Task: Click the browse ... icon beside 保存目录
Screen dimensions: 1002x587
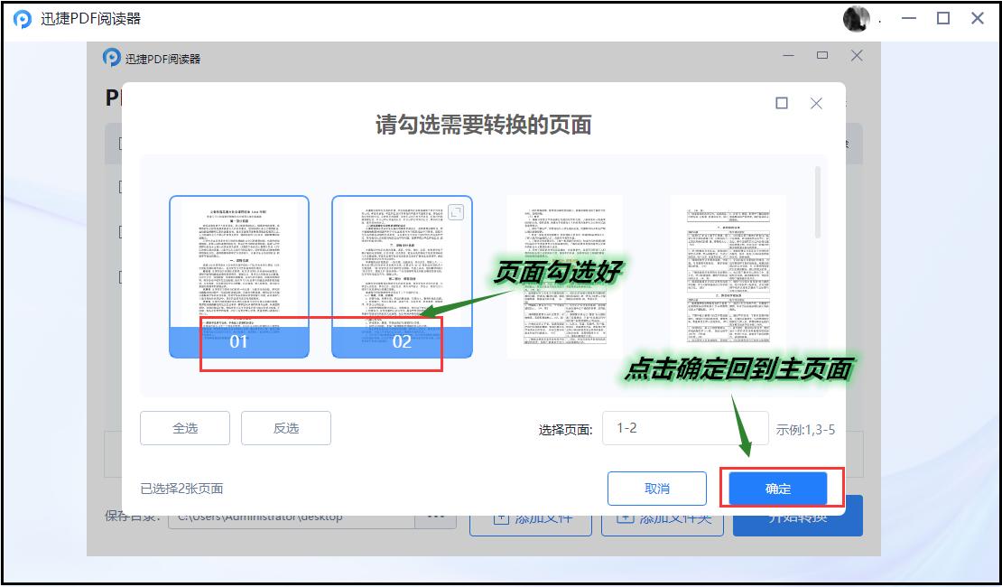Action: [435, 516]
